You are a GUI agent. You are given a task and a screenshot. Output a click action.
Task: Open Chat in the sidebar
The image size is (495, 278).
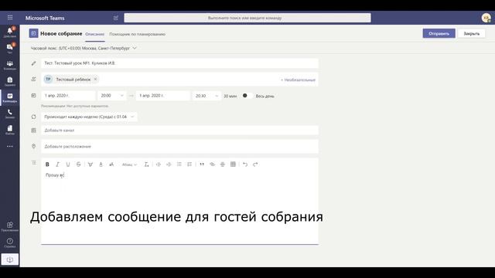point(10,48)
